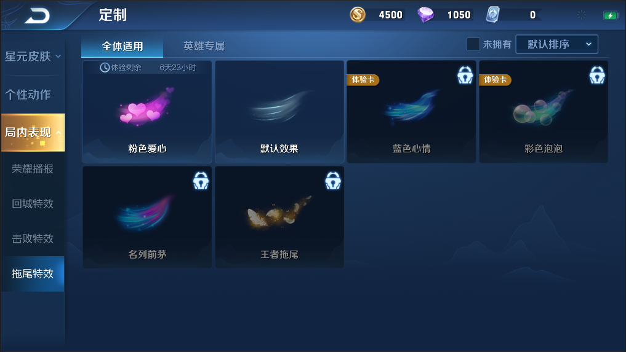Select the 默认效果 trail thumbnail
This screenshot has height=352, width=626.
pyautogui.click(x=279, y=112)
